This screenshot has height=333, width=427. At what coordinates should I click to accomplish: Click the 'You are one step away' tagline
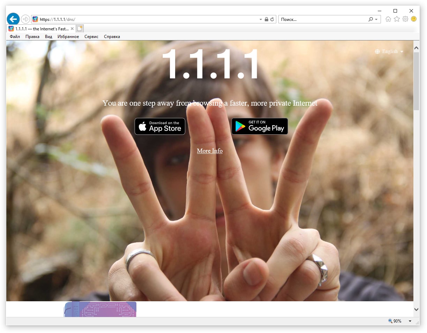pos(210,103)
